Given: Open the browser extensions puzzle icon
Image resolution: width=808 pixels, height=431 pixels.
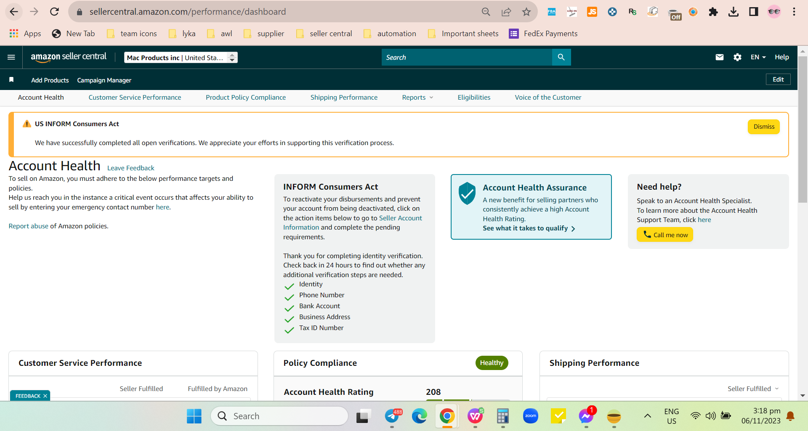Looking at the screenshot, I should coord(713,12).
